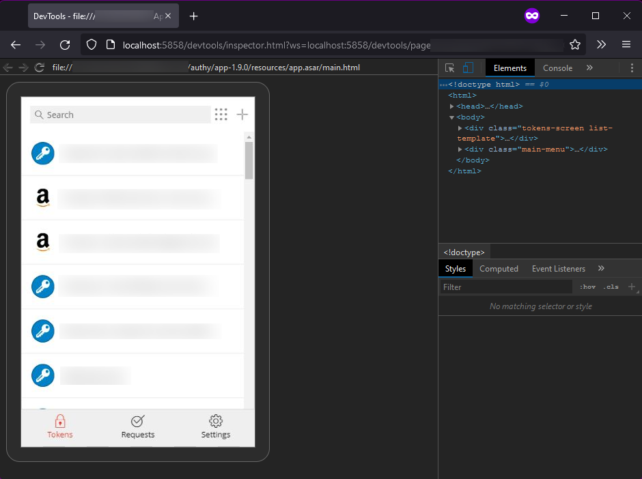This screenshot has height=479, width=642.
Task: Toggle the :hov element state button
Action: (x=587, y=287)
